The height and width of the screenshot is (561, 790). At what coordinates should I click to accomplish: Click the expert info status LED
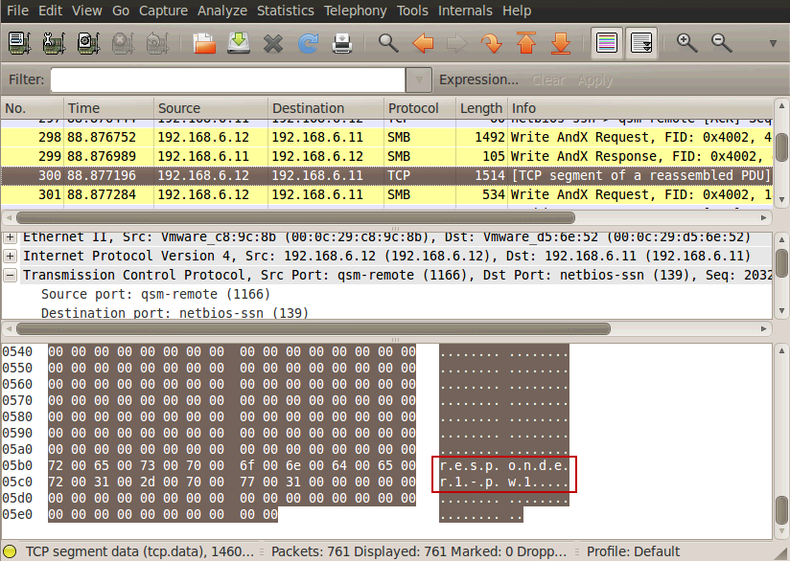(x=11, y=551)
